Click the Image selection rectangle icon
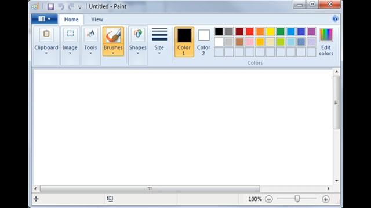371x208 pixels. pyautogui.click(x=70, y=34)
